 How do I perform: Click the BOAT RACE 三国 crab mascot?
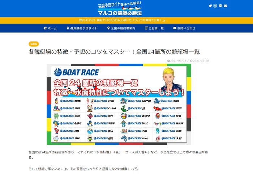[157, 109]
